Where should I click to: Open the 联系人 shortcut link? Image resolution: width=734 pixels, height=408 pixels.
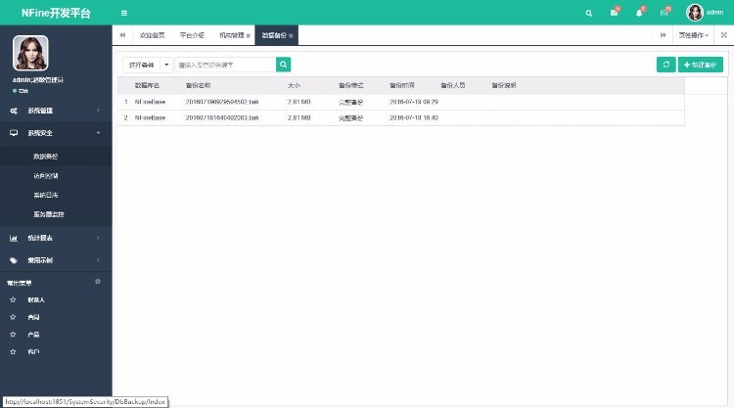(x=36, y=300)
